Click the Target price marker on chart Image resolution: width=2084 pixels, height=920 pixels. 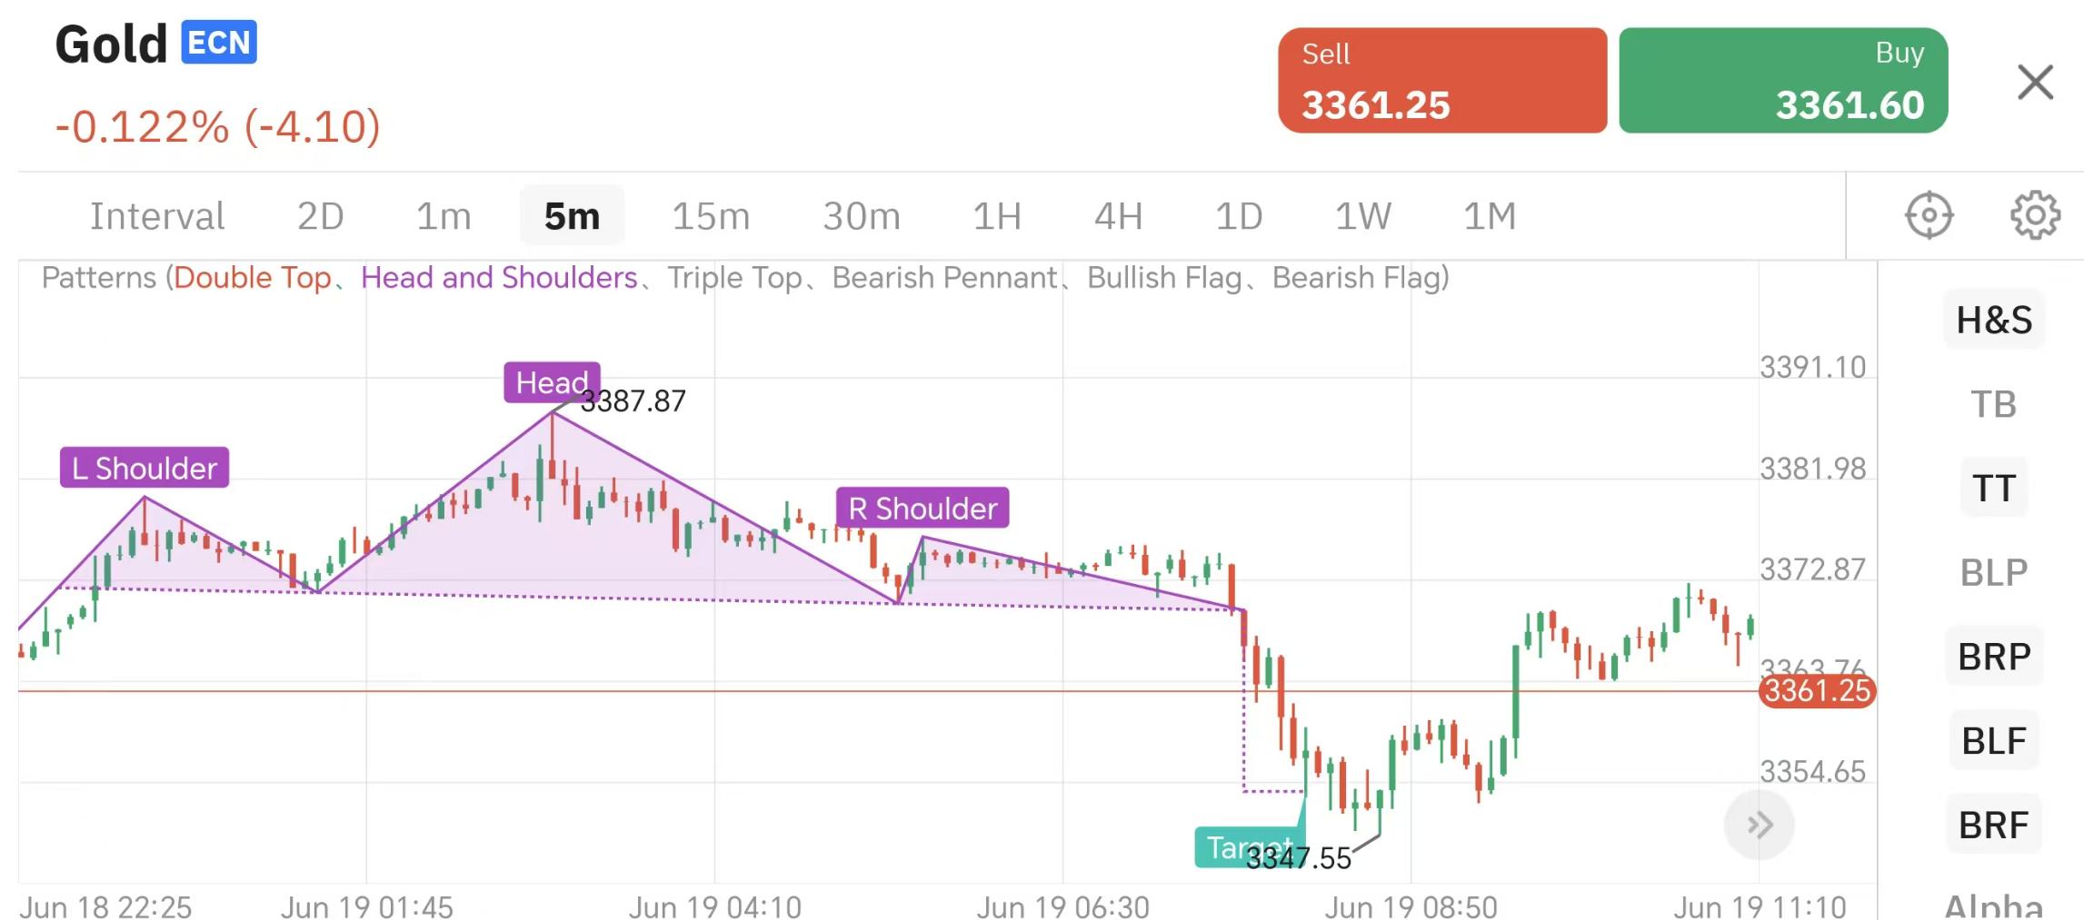click(1249, 847)
